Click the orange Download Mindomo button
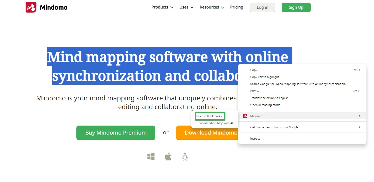The height and width of the screenshot is (182, 374). (207, 133)
